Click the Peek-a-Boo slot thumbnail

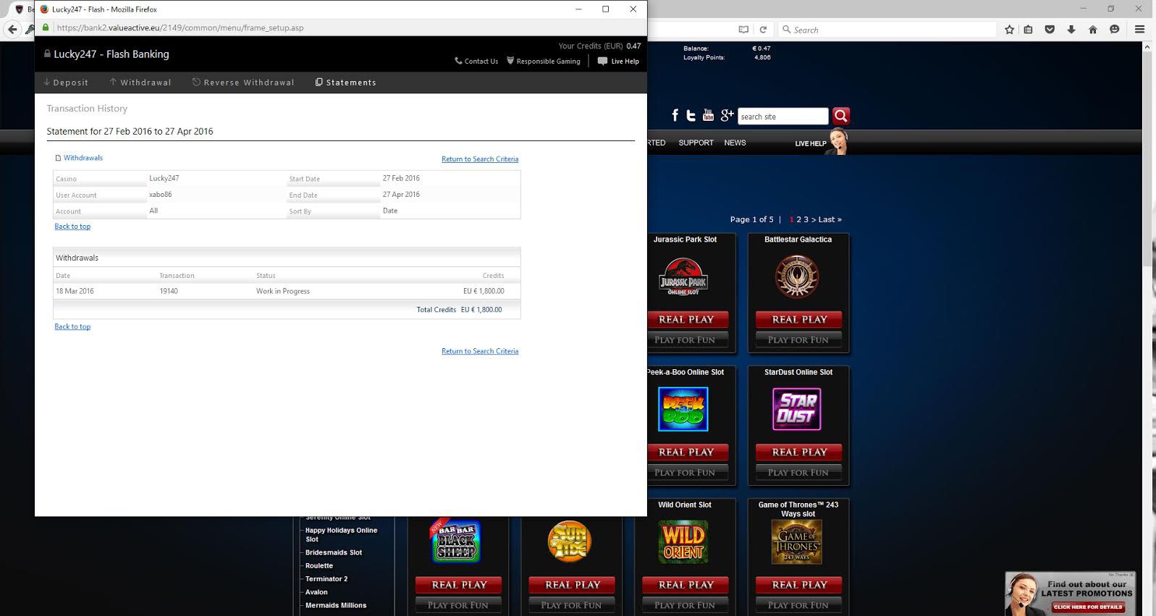(x=683, y=409)
